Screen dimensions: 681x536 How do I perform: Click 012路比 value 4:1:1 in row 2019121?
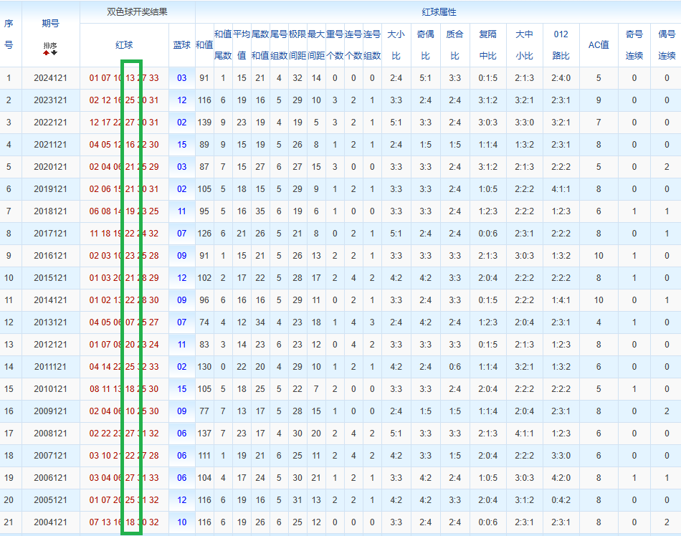tap(561, 189)
